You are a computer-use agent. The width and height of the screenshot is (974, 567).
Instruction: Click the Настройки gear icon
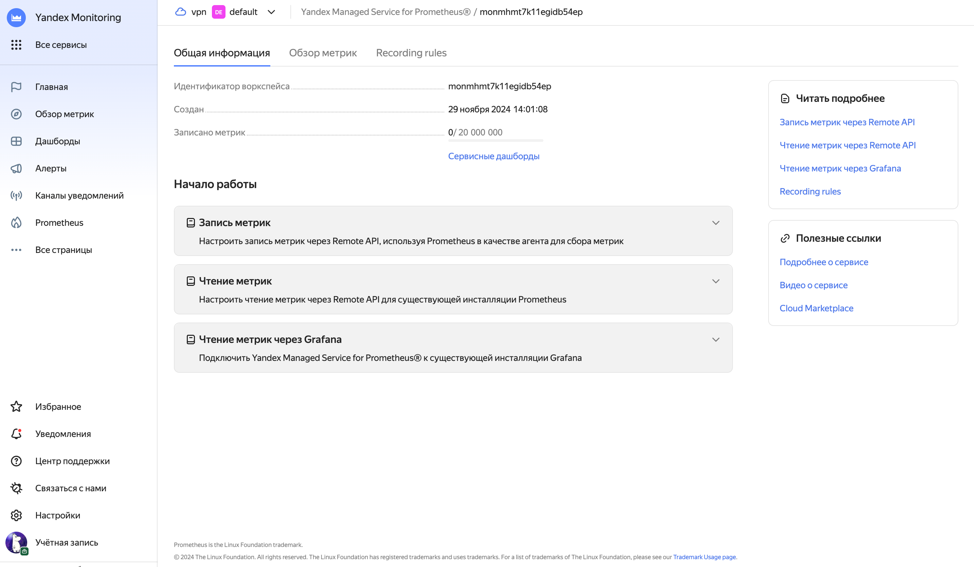tap(16, 515)
